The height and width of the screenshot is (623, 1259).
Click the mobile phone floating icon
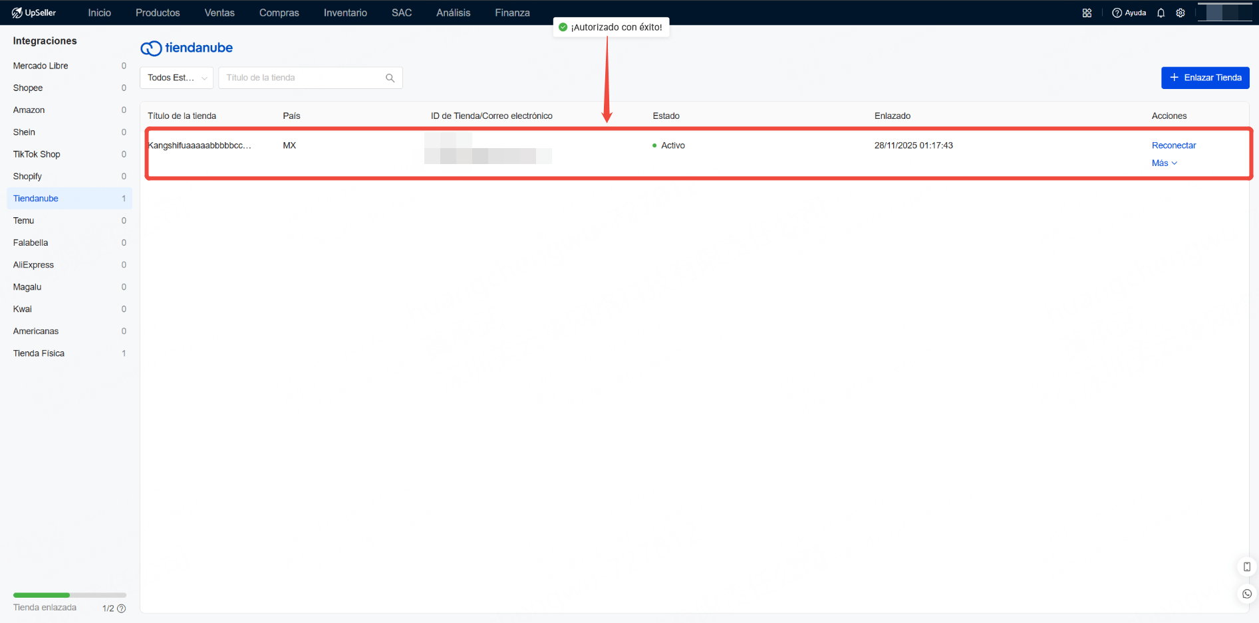(x=1247, y=567)
